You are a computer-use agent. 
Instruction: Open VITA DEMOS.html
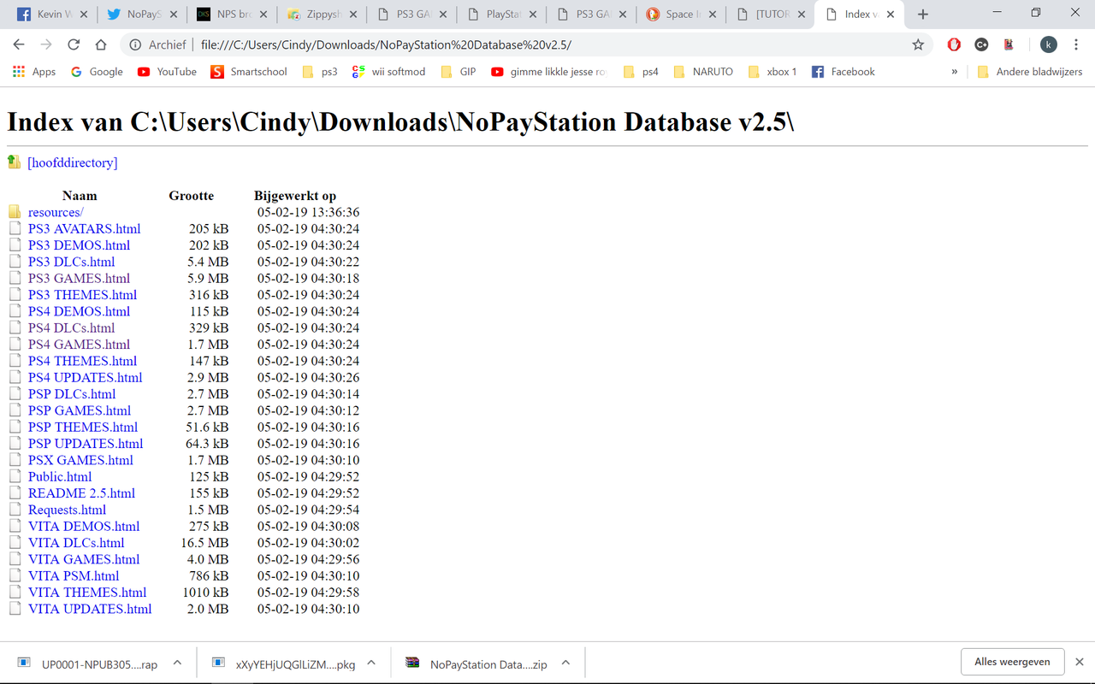tap(84, 526)
